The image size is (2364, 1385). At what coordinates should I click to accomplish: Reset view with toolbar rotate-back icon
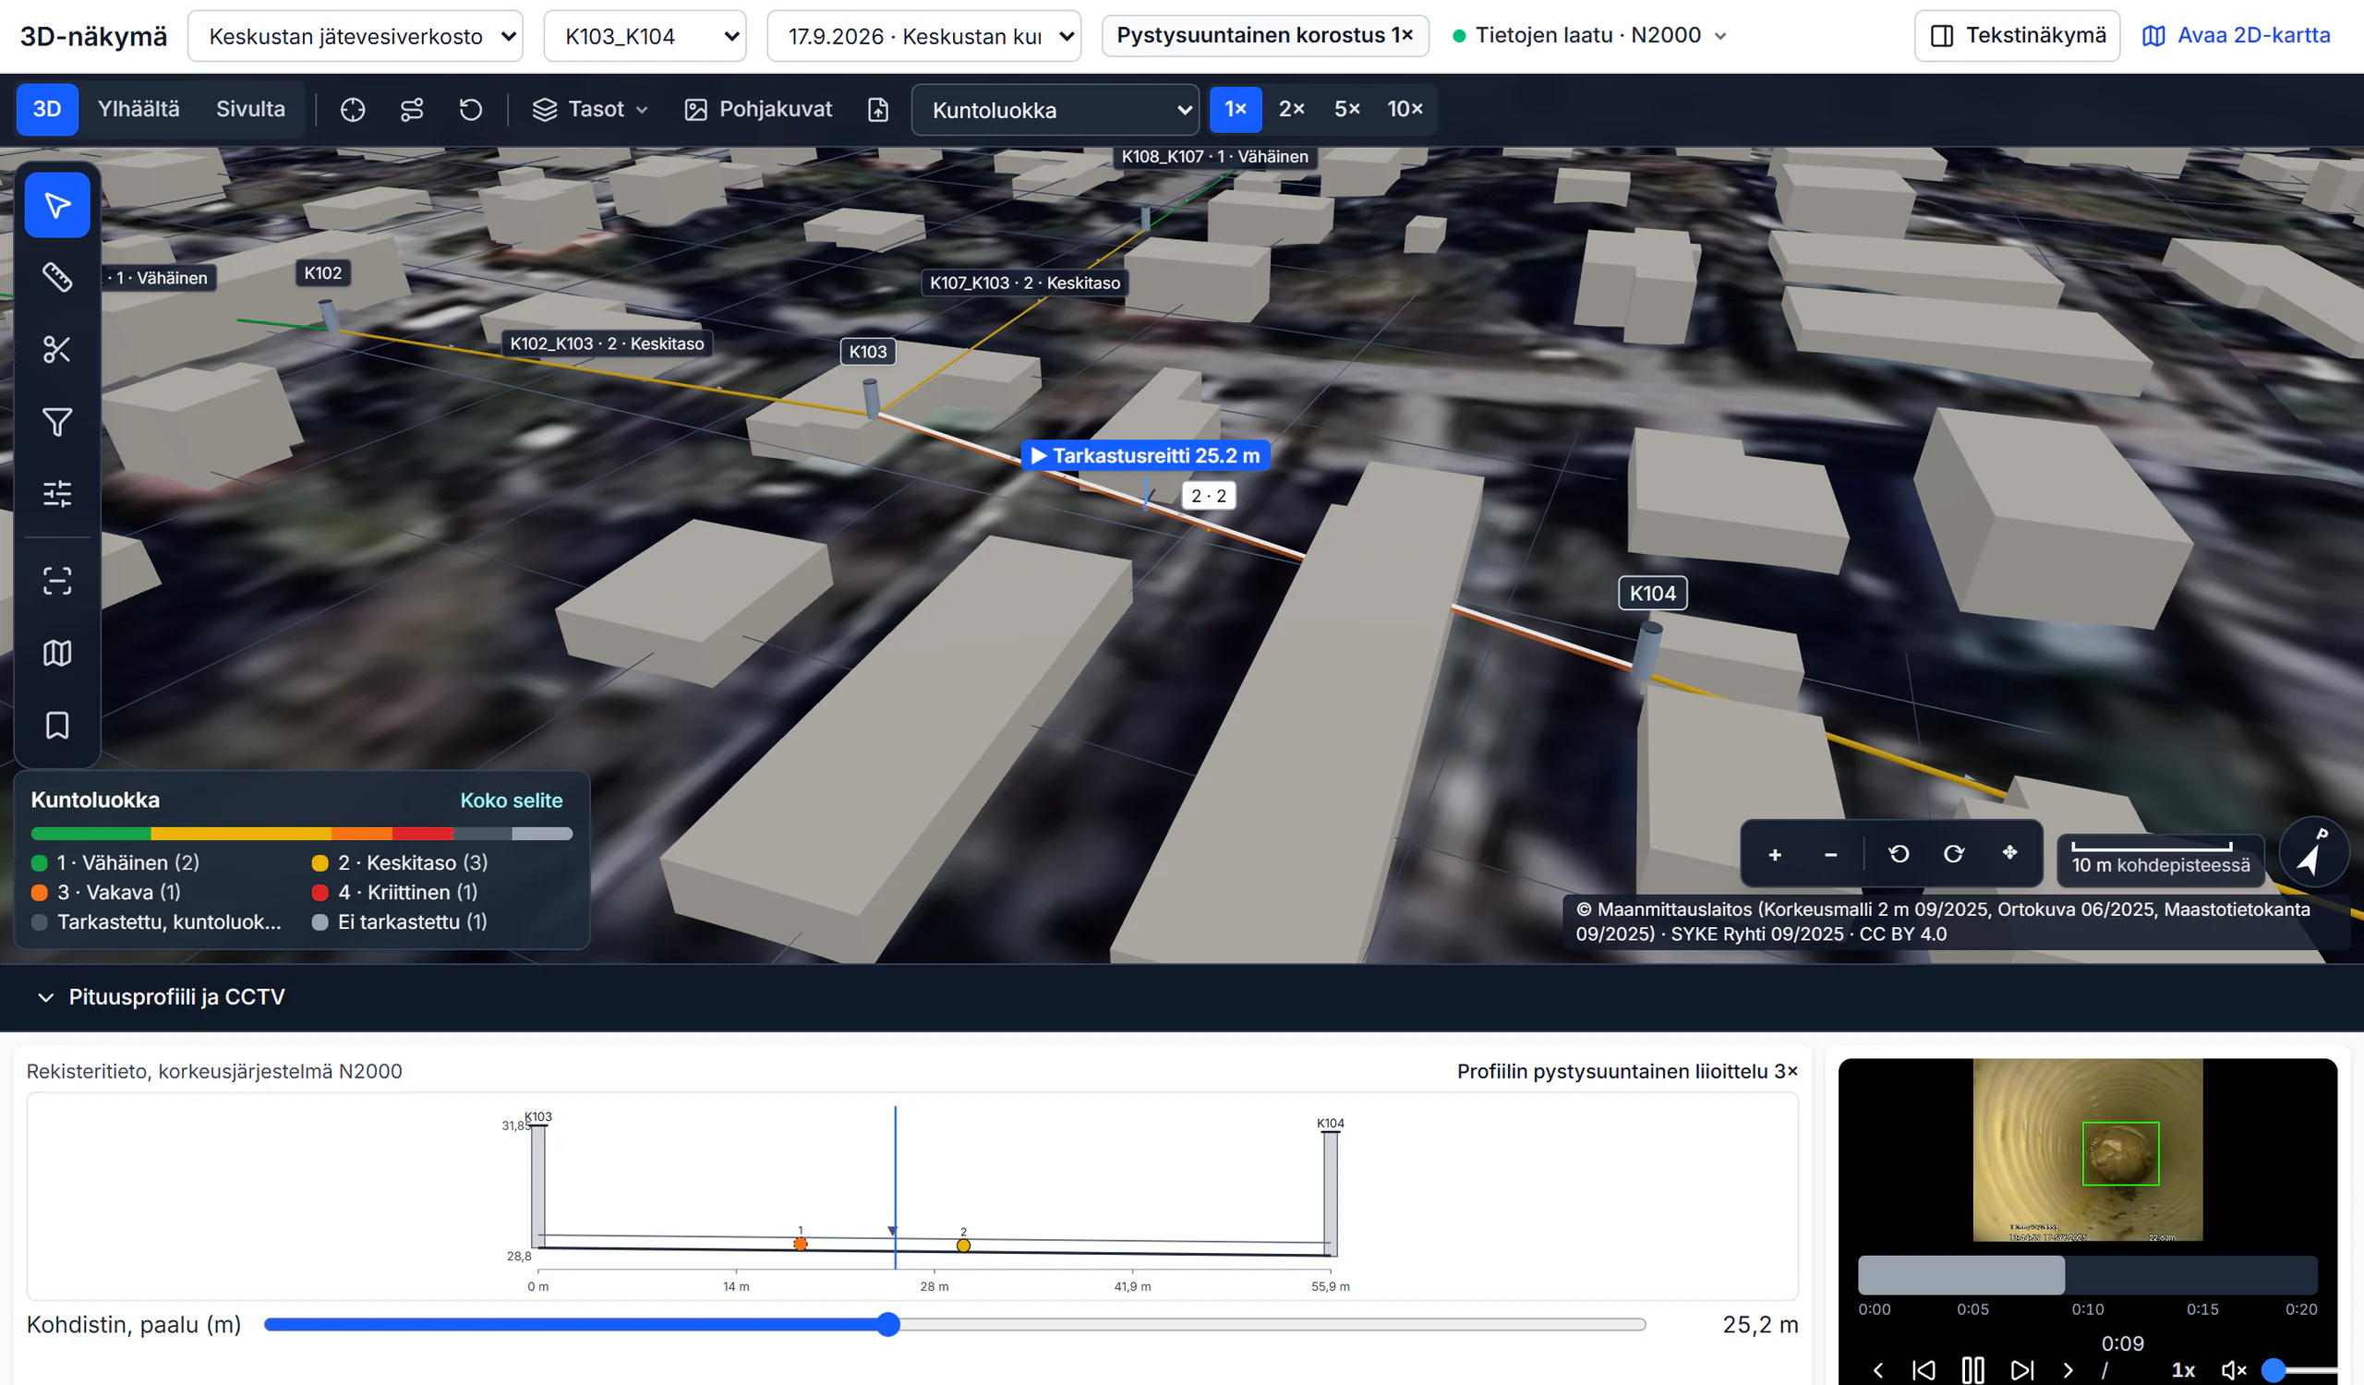click(x=471, y=110)
